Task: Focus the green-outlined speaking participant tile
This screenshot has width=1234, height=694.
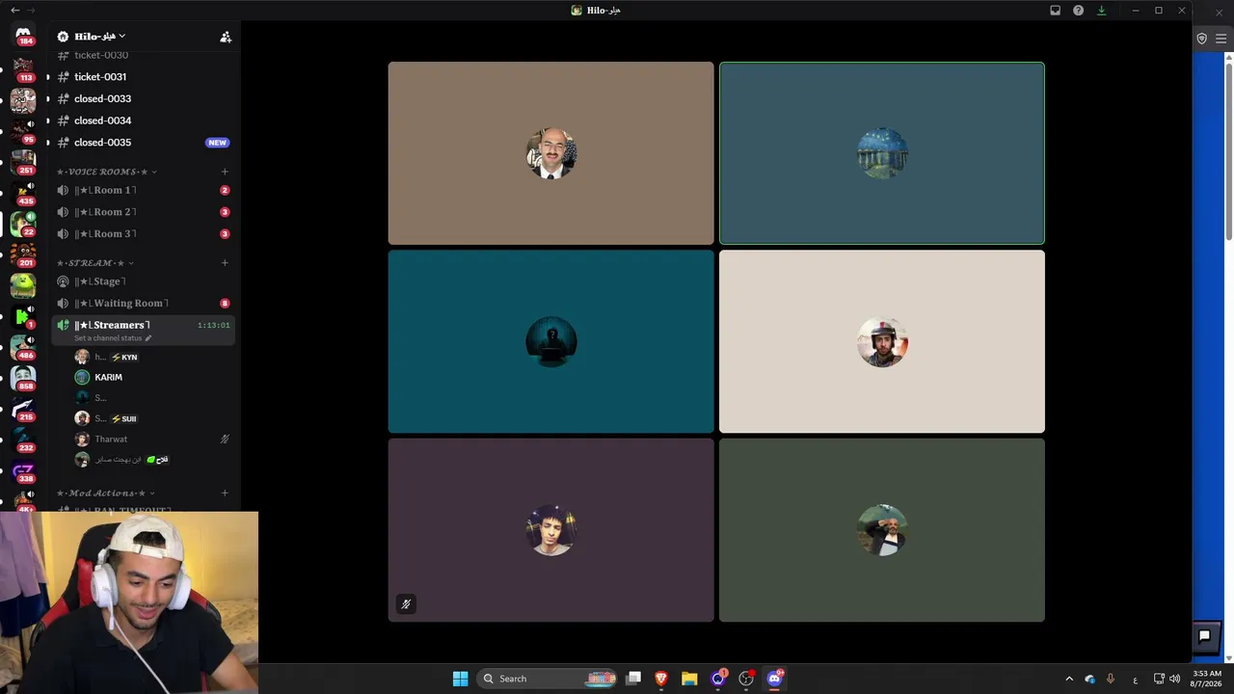Action: click(x=882, y=153)
